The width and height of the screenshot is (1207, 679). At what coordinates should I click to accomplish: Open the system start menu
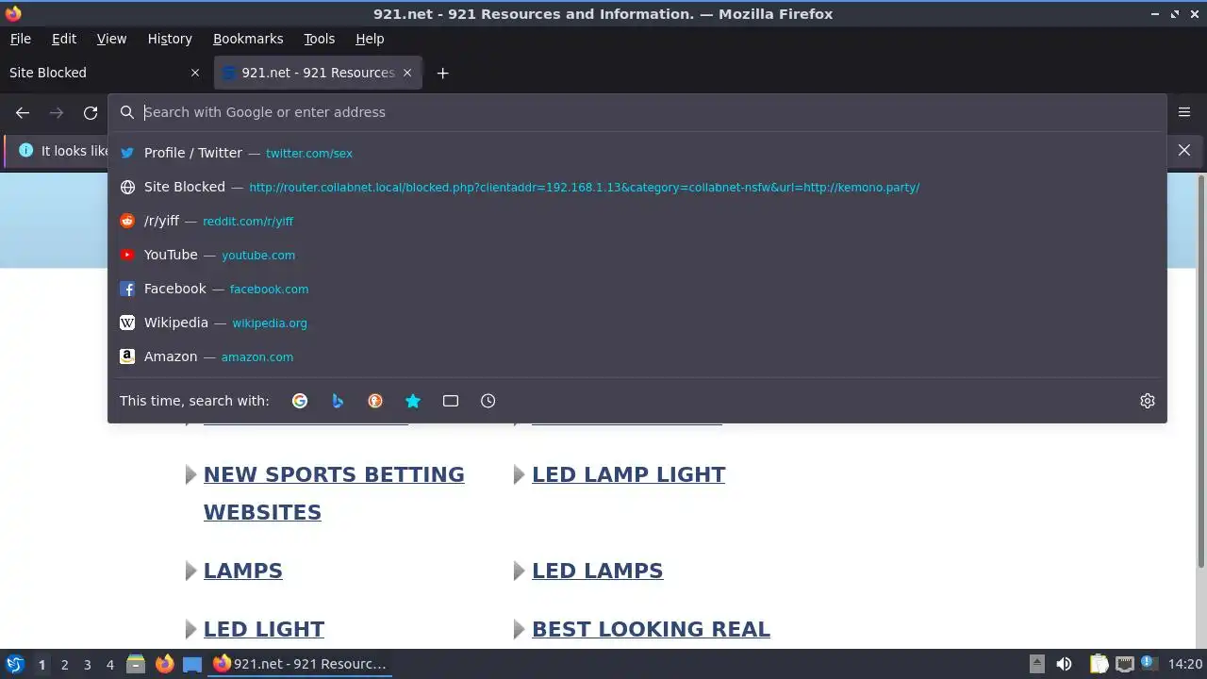14,664
